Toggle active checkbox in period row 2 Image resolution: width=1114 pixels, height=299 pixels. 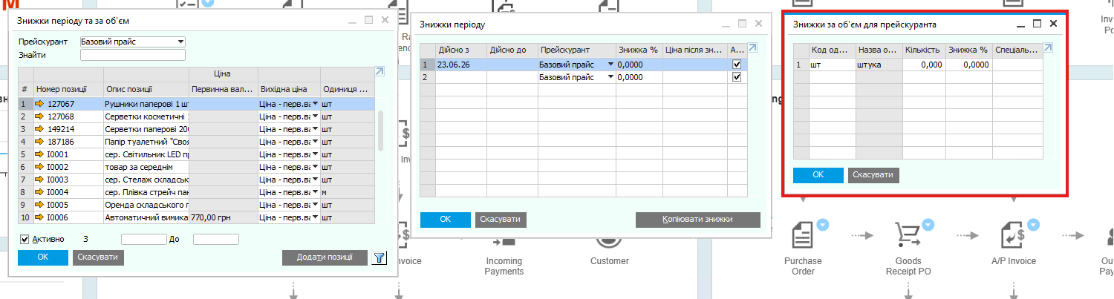tap(737, 76)
